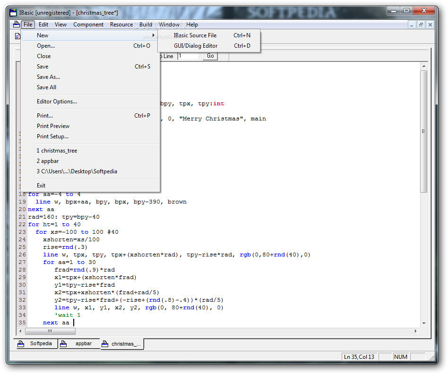Click the window resize grip in the status bar
Screen dimensions: 448x374
point(431,357)
